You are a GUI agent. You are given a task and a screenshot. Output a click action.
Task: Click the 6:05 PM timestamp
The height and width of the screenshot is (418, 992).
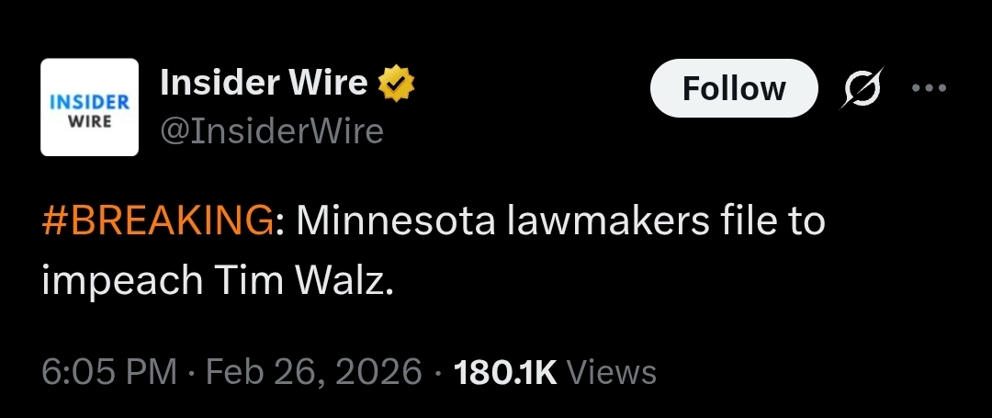coord(109,372)
